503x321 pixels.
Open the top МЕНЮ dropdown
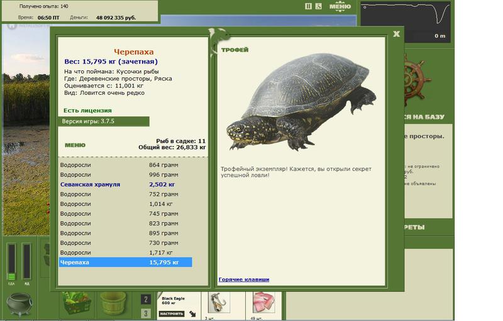[x=340, y=6]
